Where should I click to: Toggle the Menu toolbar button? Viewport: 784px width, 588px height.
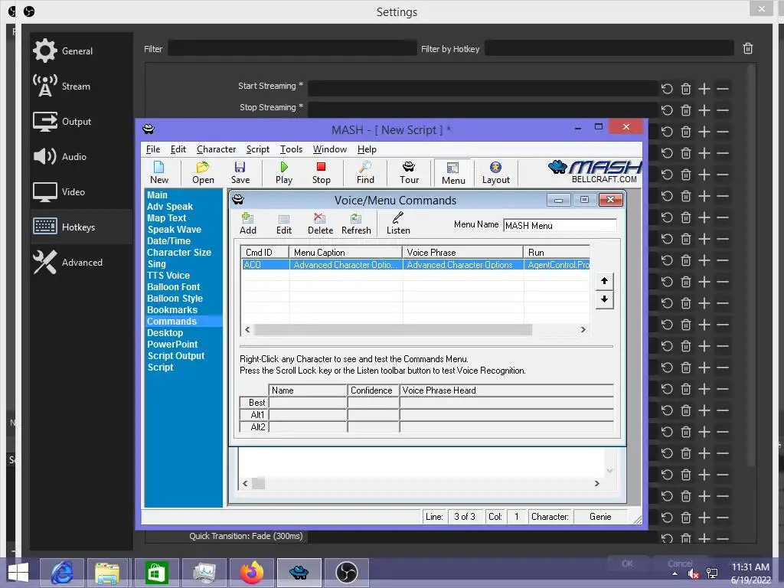(453, 173)
